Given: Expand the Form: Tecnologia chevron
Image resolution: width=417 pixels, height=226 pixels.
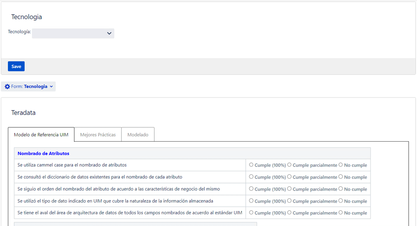Looking at the screenshot, I should 51,86.
